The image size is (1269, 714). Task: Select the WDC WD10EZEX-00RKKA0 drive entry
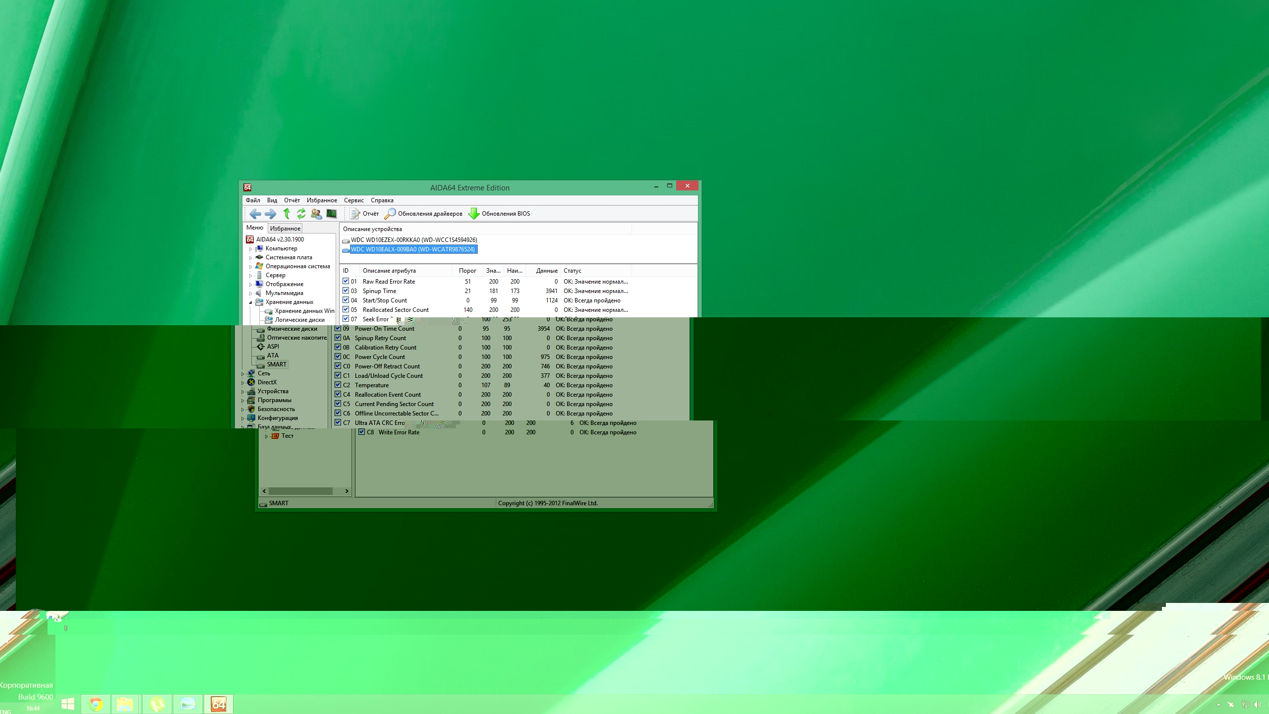413,240
